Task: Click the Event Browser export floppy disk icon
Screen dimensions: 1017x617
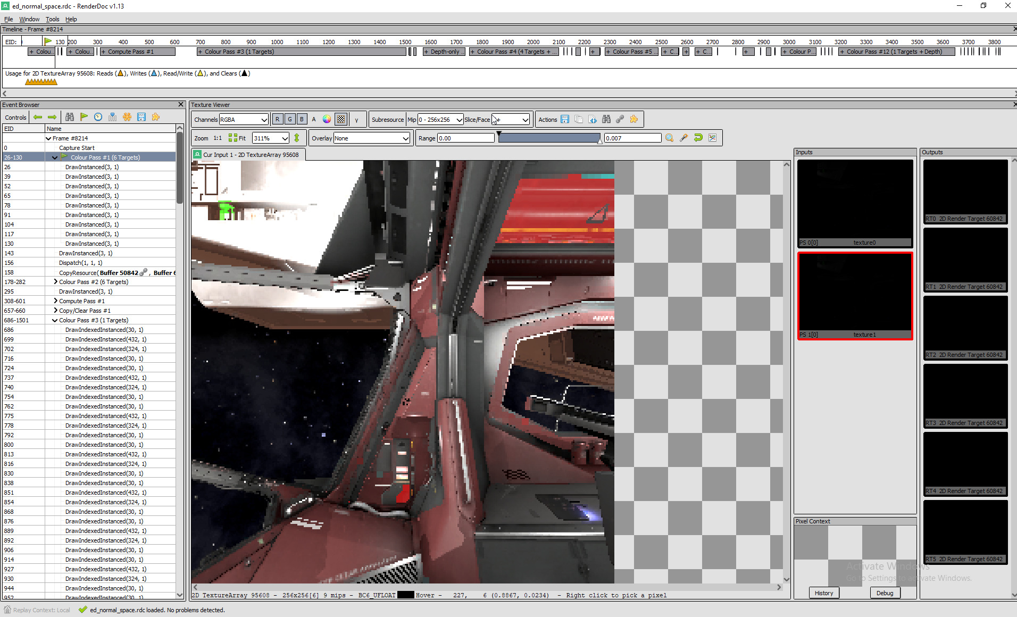Action: (x=141, y=117)
